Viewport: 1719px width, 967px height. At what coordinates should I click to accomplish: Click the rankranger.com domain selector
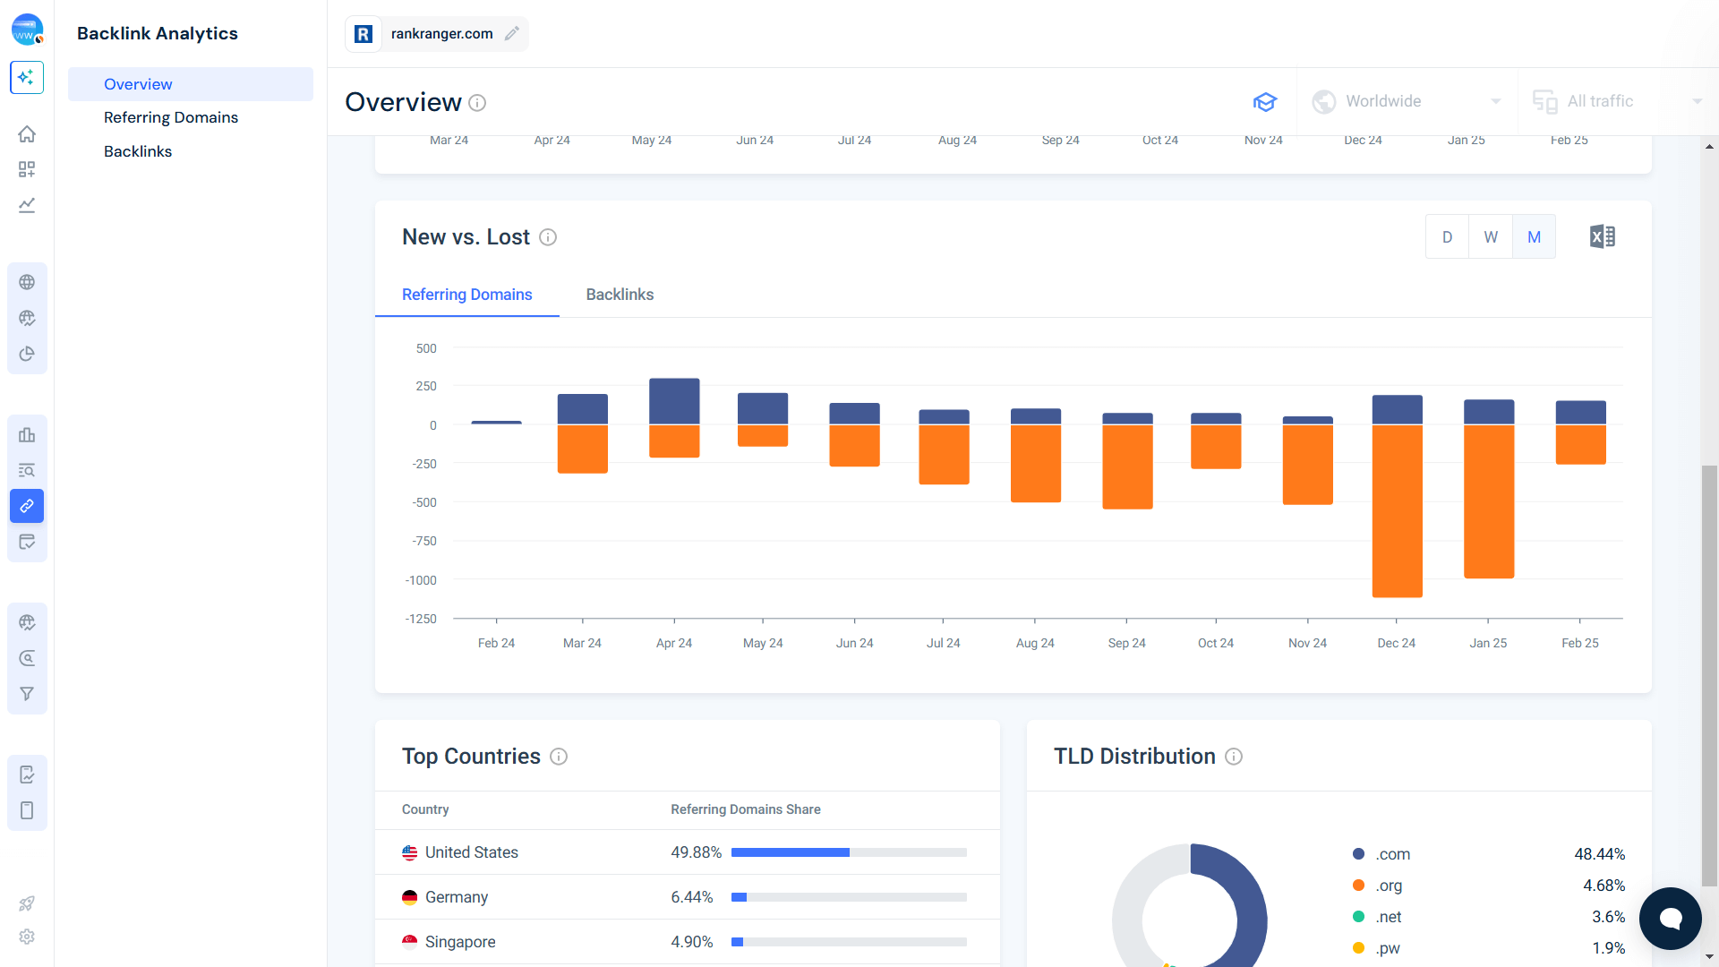pyautogui.click(x=440, y=34)
